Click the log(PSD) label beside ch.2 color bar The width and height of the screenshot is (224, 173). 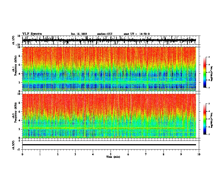212,120
